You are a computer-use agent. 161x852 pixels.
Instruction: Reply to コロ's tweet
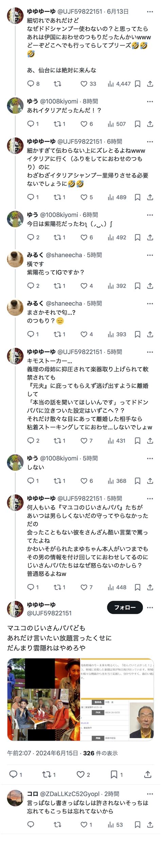pos(31,825)
